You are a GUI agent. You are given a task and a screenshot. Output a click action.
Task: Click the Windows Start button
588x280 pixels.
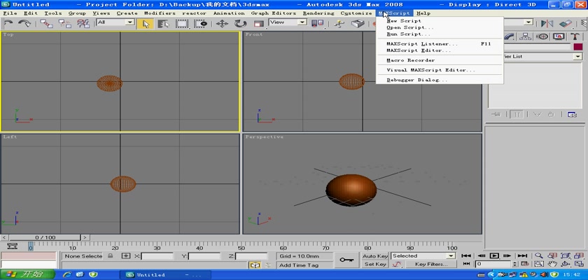(28, 274)
